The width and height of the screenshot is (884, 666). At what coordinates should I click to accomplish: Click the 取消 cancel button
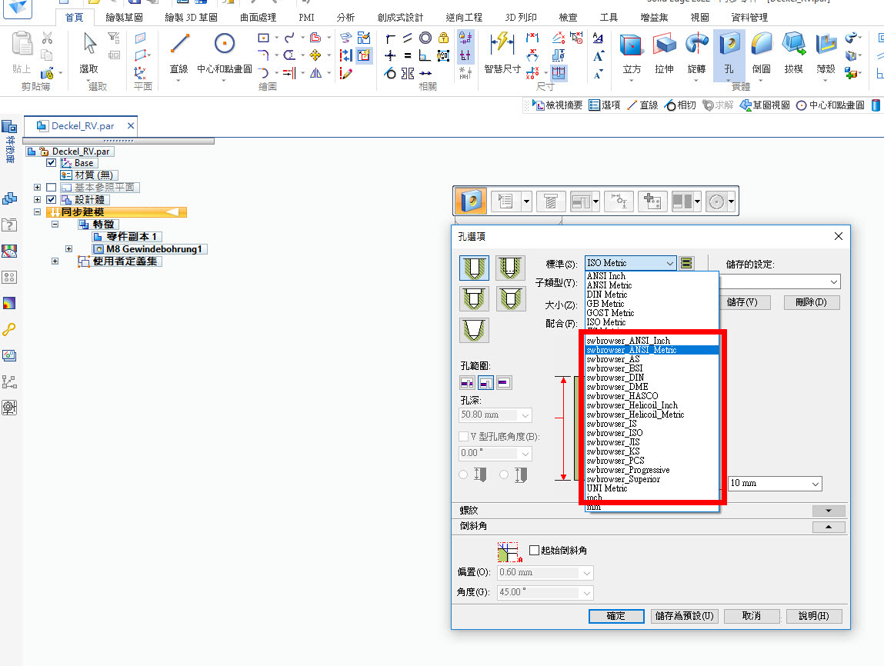click(x=752, y=617)
